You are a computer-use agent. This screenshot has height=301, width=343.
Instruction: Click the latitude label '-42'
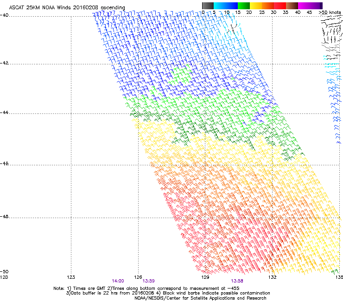pos(4,63)
